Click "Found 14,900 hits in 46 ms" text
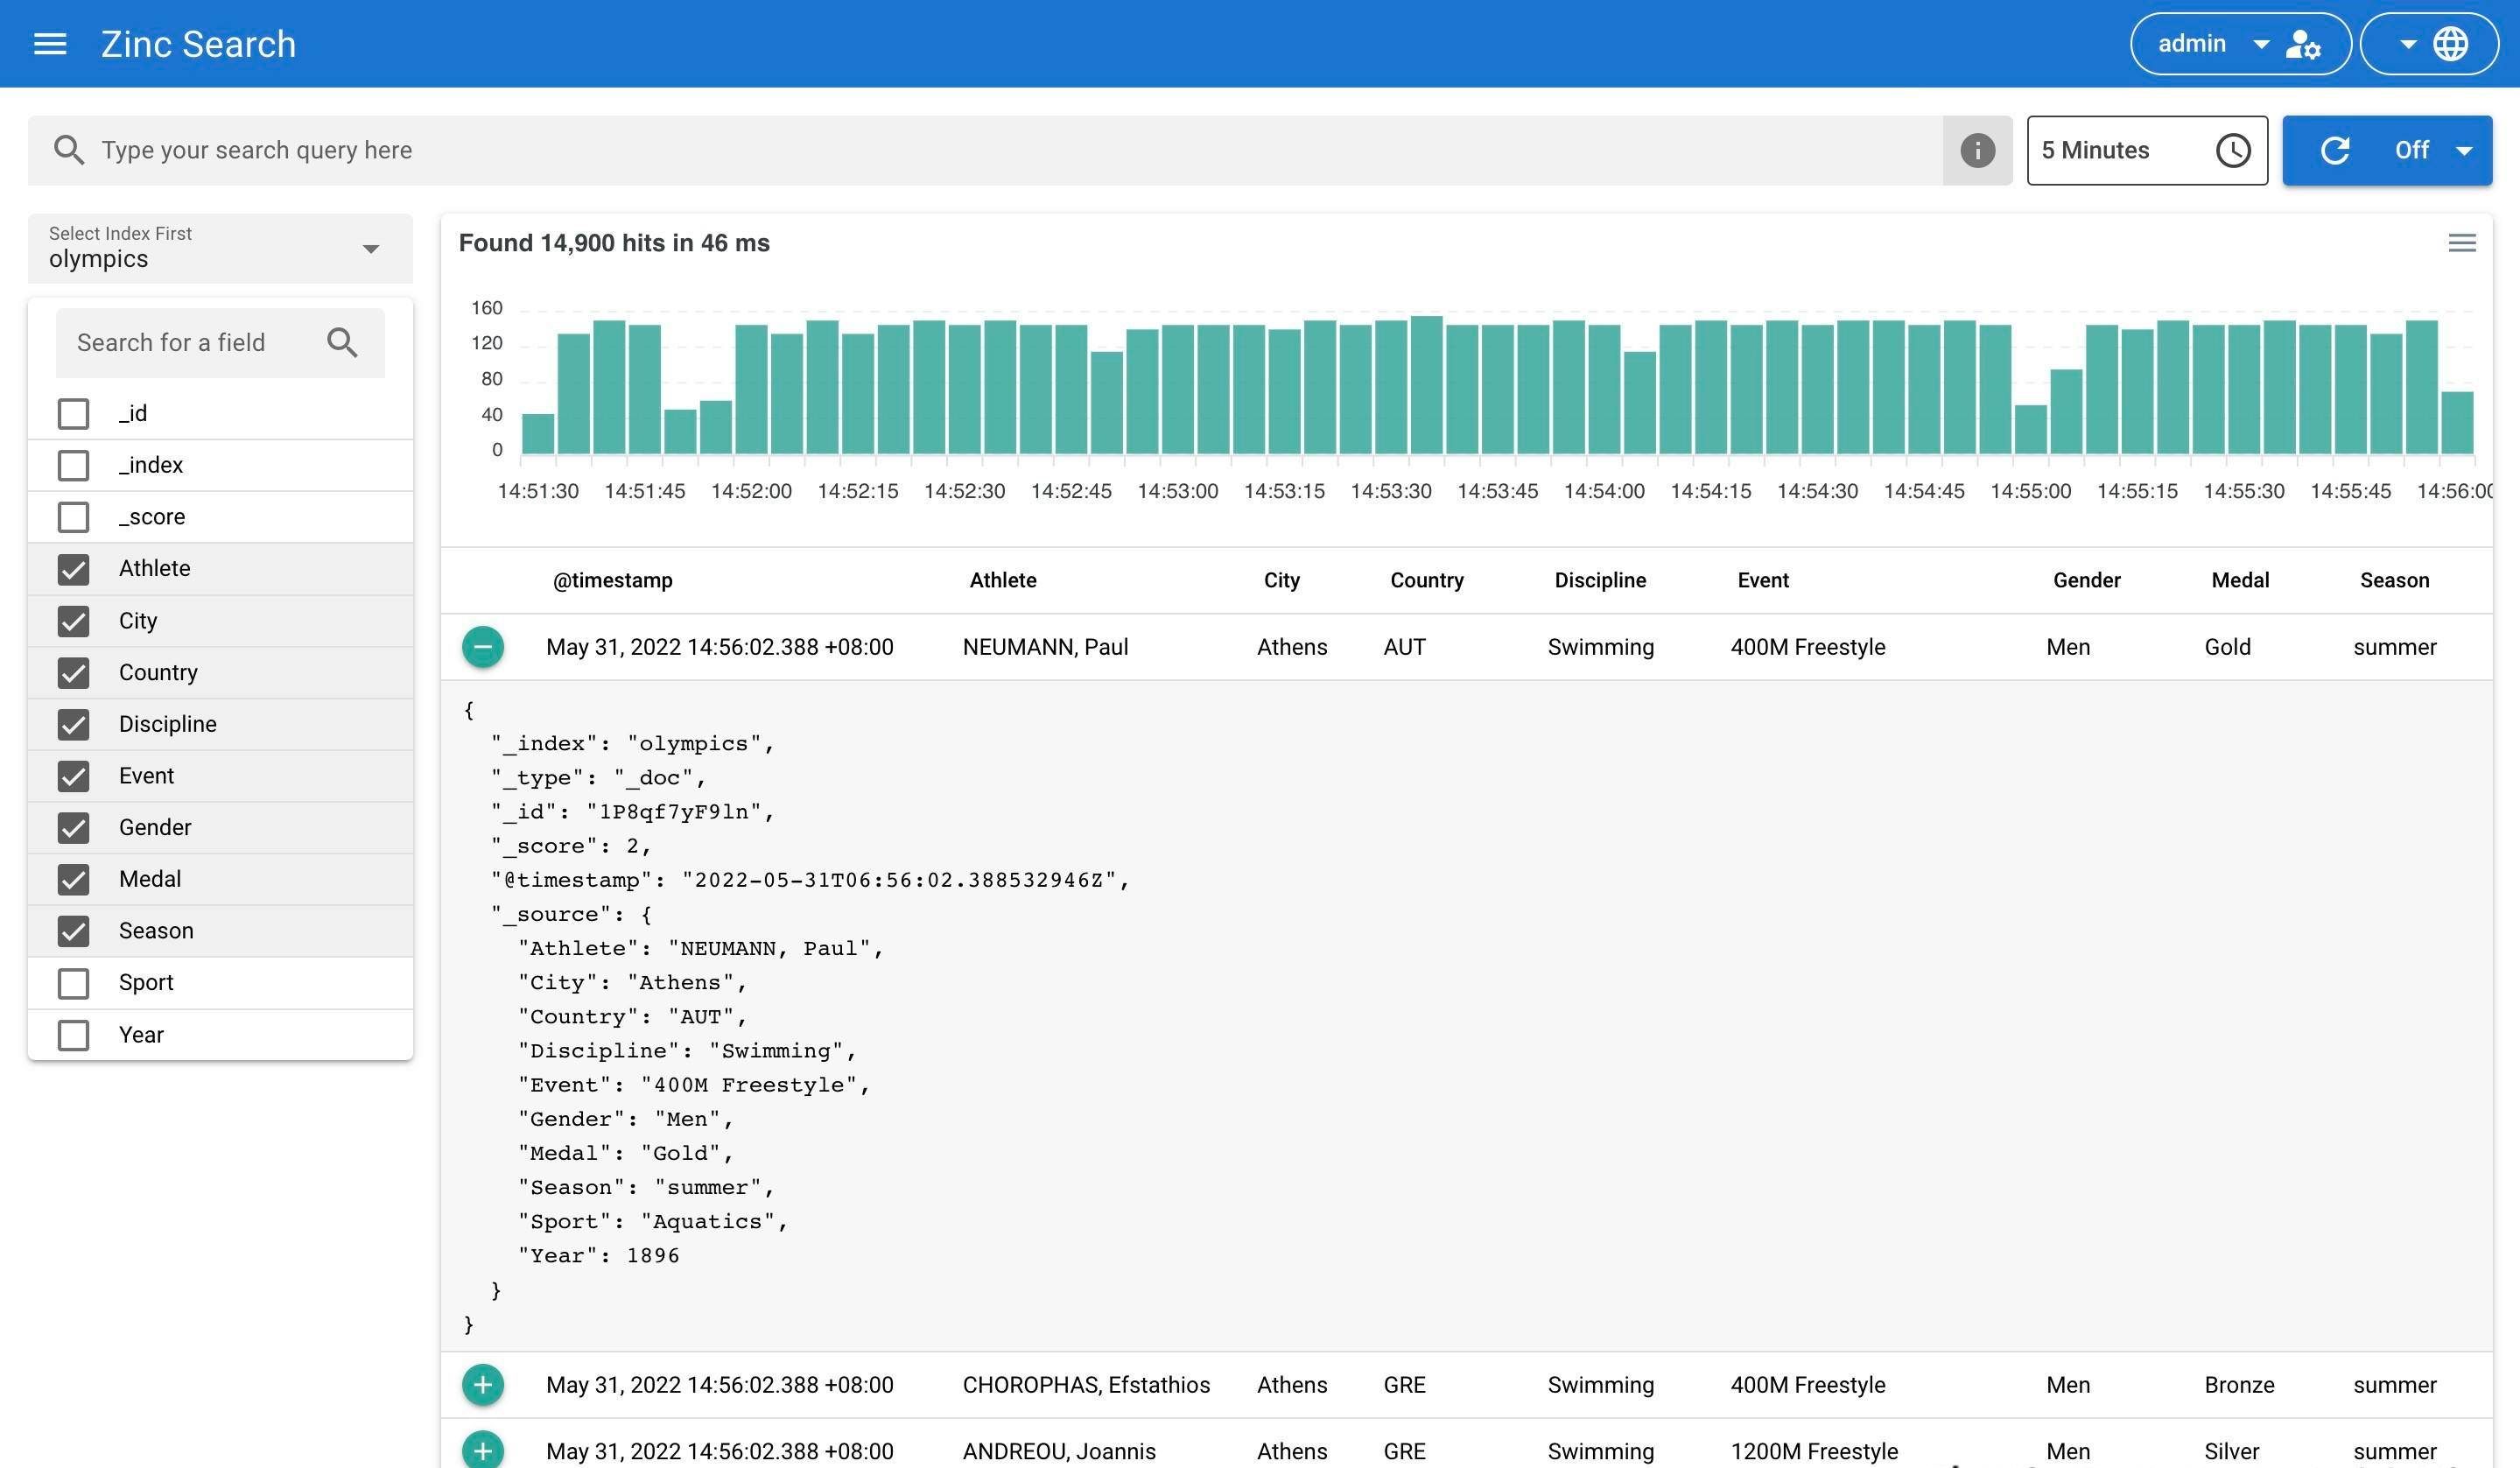This screenshot has width=2520, height=1468. [x=614, y=243]
